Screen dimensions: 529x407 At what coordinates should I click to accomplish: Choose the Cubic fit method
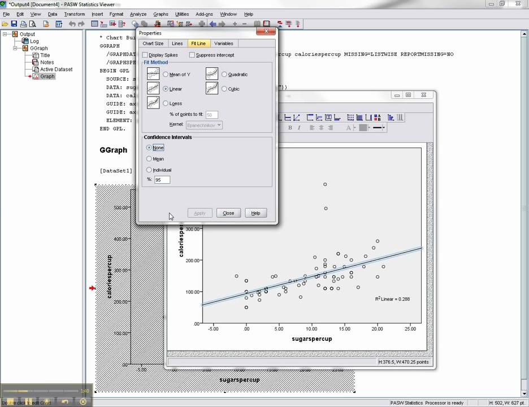click(224, 89)
